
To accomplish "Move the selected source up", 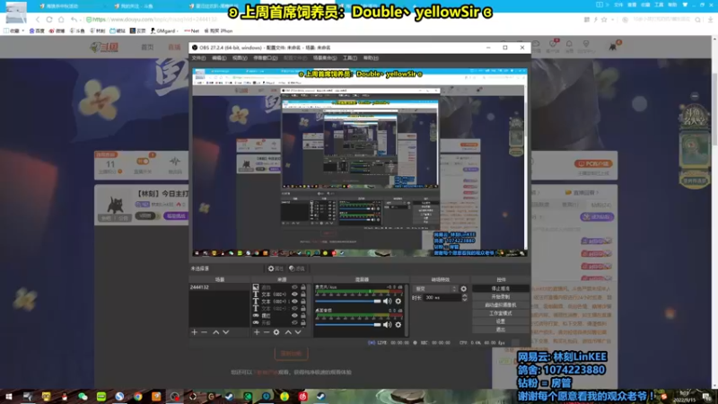I will (288, 332).
